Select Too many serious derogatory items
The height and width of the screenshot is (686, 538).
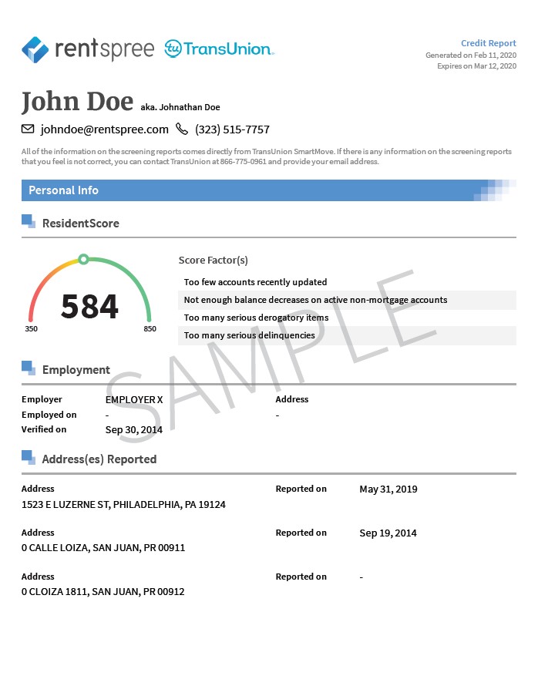257,318
